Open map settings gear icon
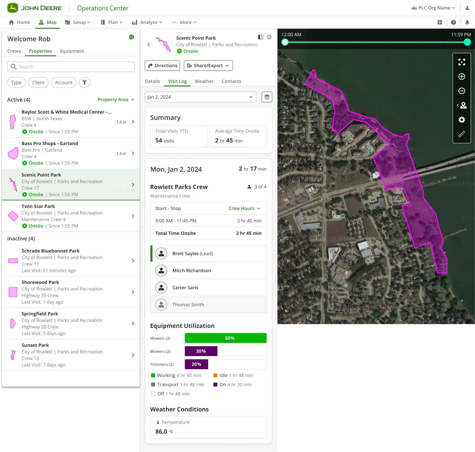 [462, 120]
